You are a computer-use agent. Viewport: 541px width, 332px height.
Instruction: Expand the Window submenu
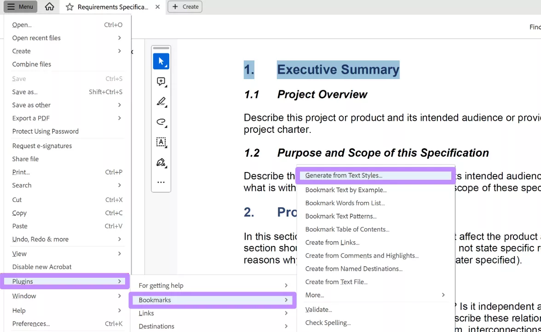tap(24, 296)
